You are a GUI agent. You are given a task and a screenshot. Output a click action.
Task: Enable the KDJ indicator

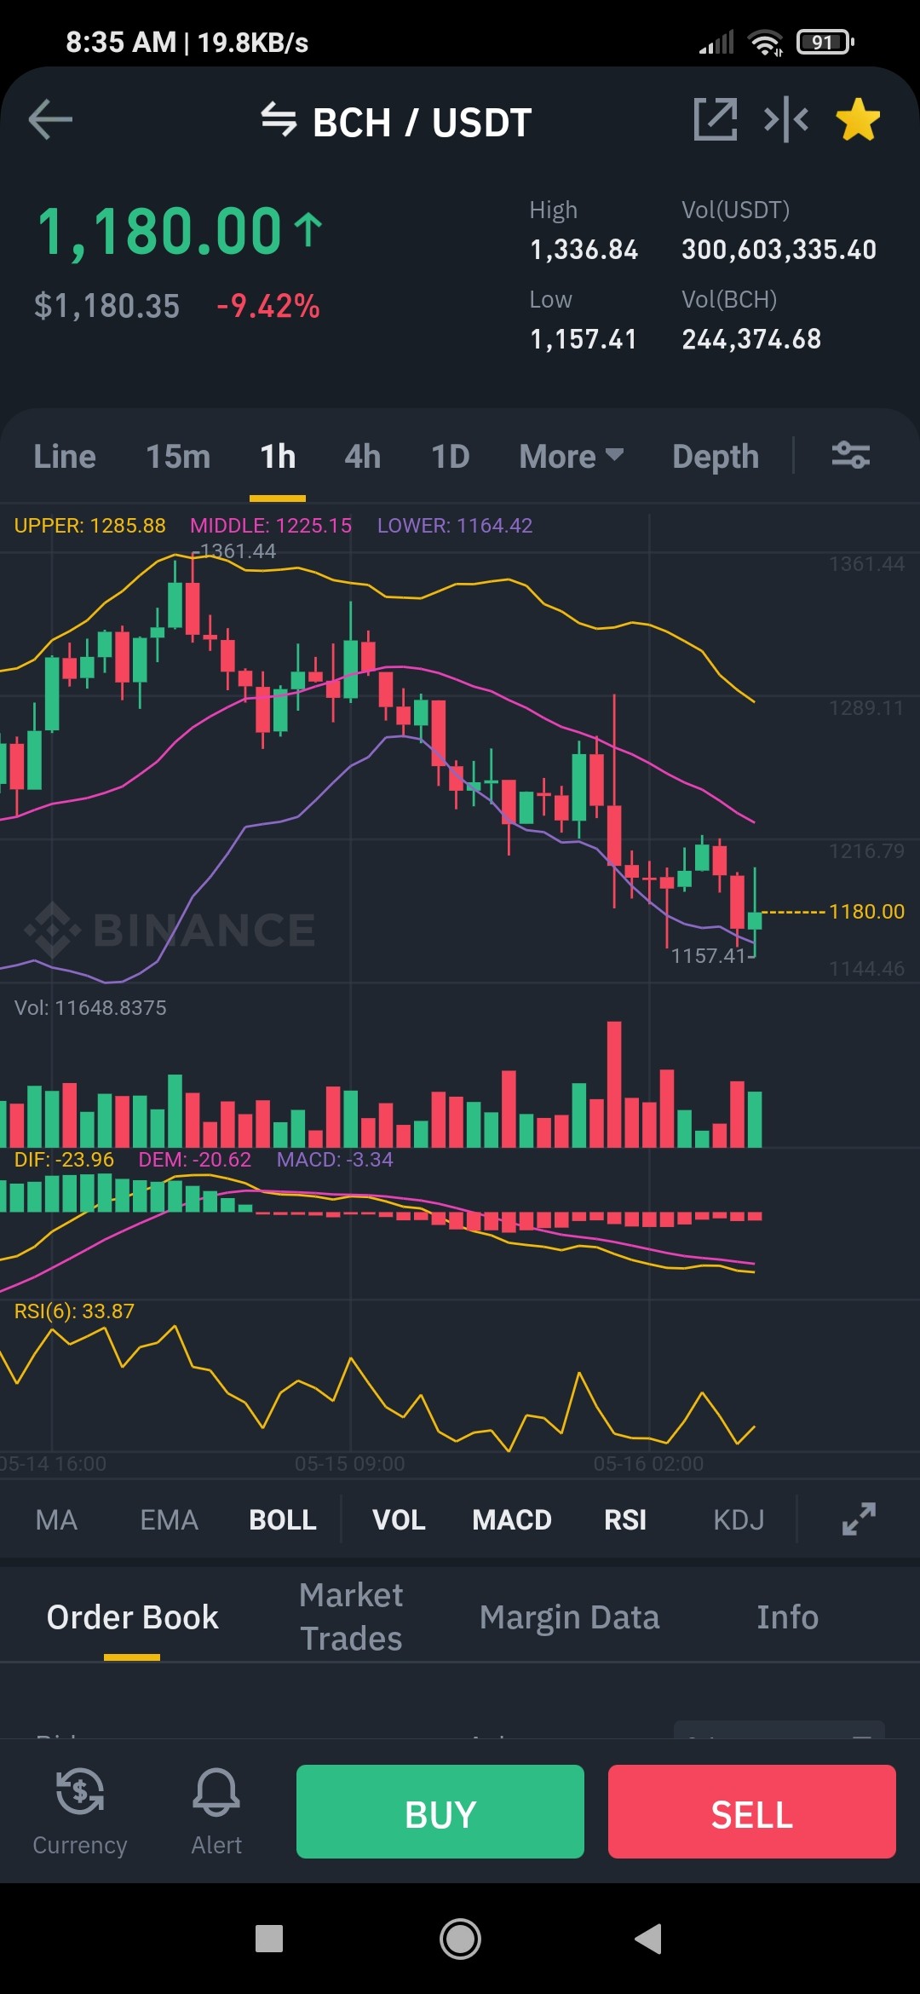[739, 1519]
